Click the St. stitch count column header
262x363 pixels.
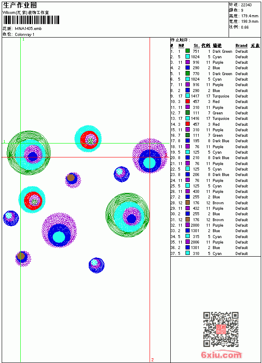tap(196, 46)
